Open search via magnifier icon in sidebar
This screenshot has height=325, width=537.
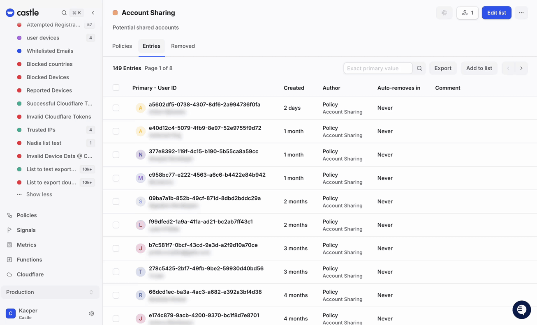[64, 13]
